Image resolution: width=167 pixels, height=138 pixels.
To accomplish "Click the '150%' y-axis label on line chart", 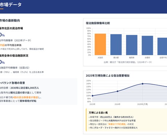I will pyautogui.click(x=89, y=81).
